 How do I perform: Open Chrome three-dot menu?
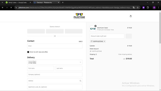[158, 8]
